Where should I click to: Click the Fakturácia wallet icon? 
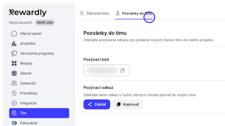coord(14,123)
